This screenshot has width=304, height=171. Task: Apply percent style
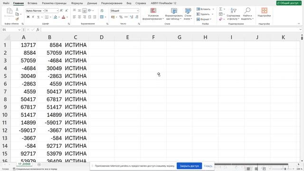click(121, 17)
